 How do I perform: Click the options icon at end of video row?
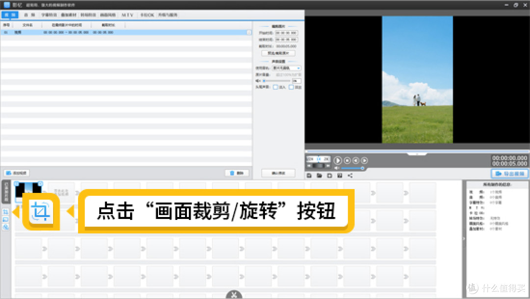tap(249, 32)
